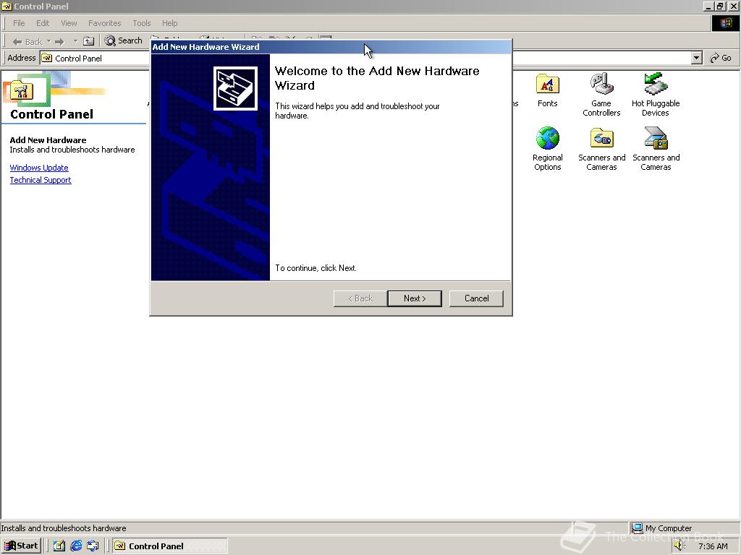The image size is (741, 555).
Task: Open the File menu
Action: click(19, 23)
